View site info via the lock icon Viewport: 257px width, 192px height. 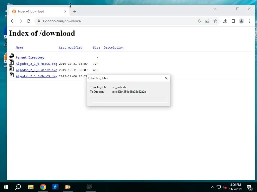[39, 21]
